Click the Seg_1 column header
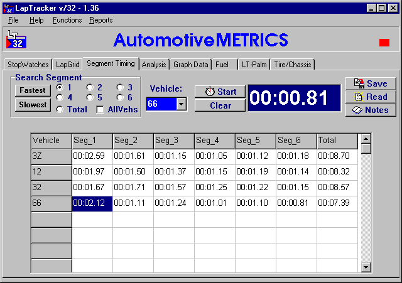The image size is (402, 283). click(x=92, y=141)
